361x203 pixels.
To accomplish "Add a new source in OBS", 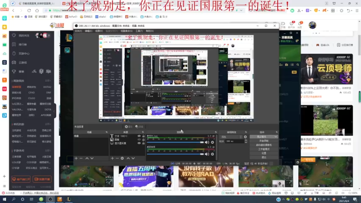I will point(112,158).
